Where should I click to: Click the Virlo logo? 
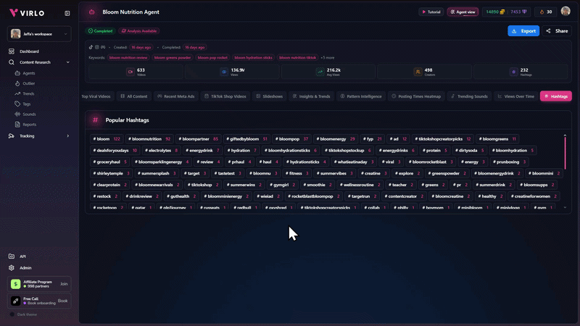pyautogui.click(x=27, y=13)
